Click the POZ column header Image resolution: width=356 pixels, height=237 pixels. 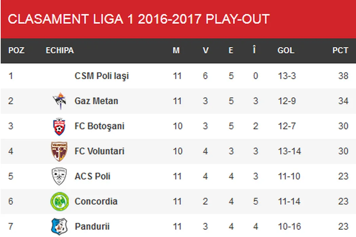coord(16,50)
